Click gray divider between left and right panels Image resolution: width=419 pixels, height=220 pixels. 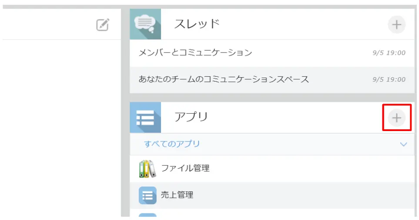coord(125,130)
